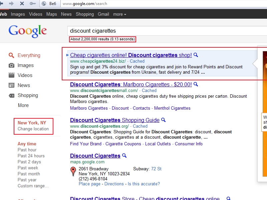Image resolution: width=267 pixels, height=200 pixels.
Task: Filter results to Past 24 hours
Action: click(31, 156)
